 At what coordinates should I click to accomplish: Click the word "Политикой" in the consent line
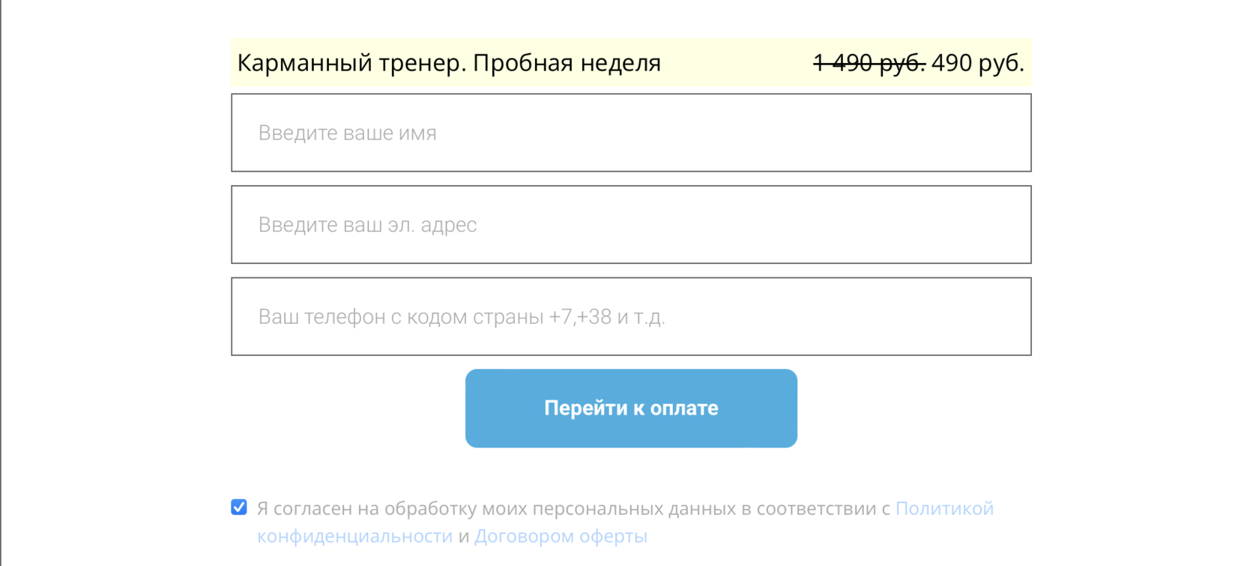pos(944,508)
